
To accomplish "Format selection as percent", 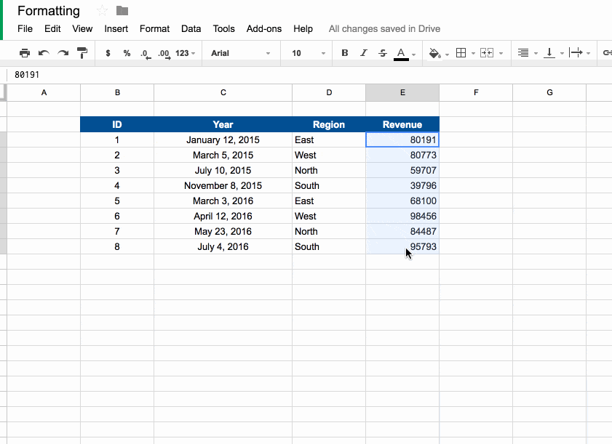I will point(127,53).
